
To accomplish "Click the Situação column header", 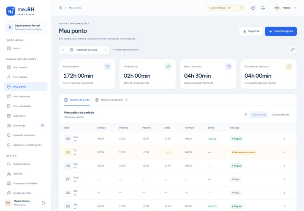I will coord(235,128).
